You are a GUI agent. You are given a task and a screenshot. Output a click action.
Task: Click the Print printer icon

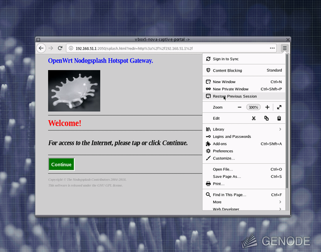click(x=208, y=184)
